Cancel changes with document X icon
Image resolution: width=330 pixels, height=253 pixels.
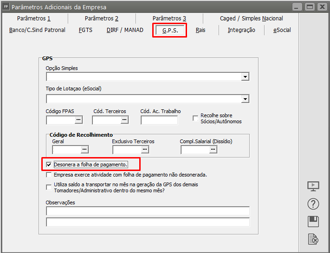[313, 239]
